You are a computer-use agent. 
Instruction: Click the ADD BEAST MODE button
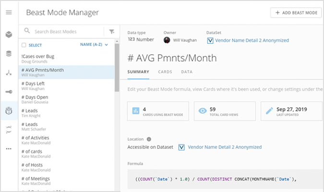tap(296, 12)
